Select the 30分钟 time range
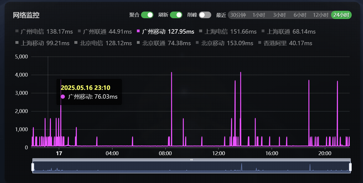Screen dimensions: 363x183 [238, 15]
